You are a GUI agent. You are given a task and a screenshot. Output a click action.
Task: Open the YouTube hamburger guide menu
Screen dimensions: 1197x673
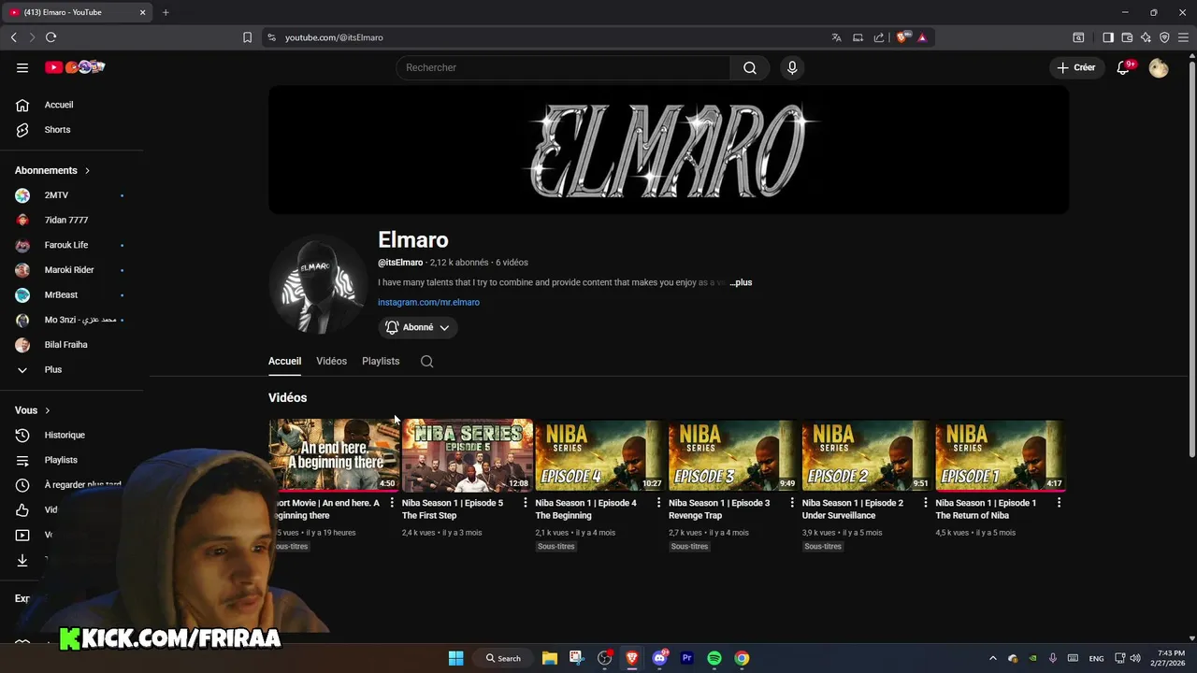click(x=22, y=67)
